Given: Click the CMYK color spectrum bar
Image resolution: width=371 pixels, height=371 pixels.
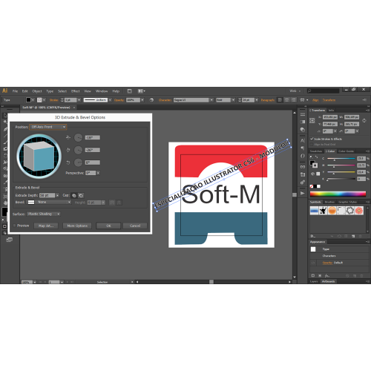Looking at the screenshot, I should coord(338,194).
